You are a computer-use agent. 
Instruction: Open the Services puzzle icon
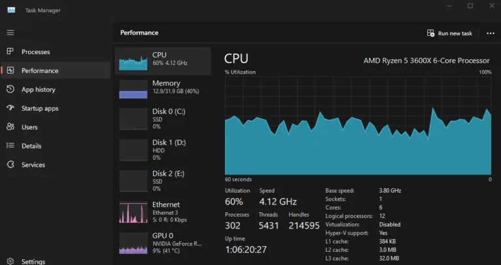click(10, 165)
